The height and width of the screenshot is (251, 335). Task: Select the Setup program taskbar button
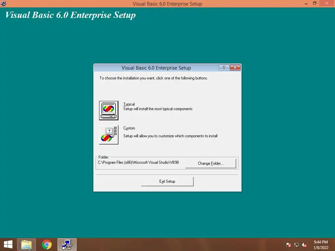(x=67, y=244)
